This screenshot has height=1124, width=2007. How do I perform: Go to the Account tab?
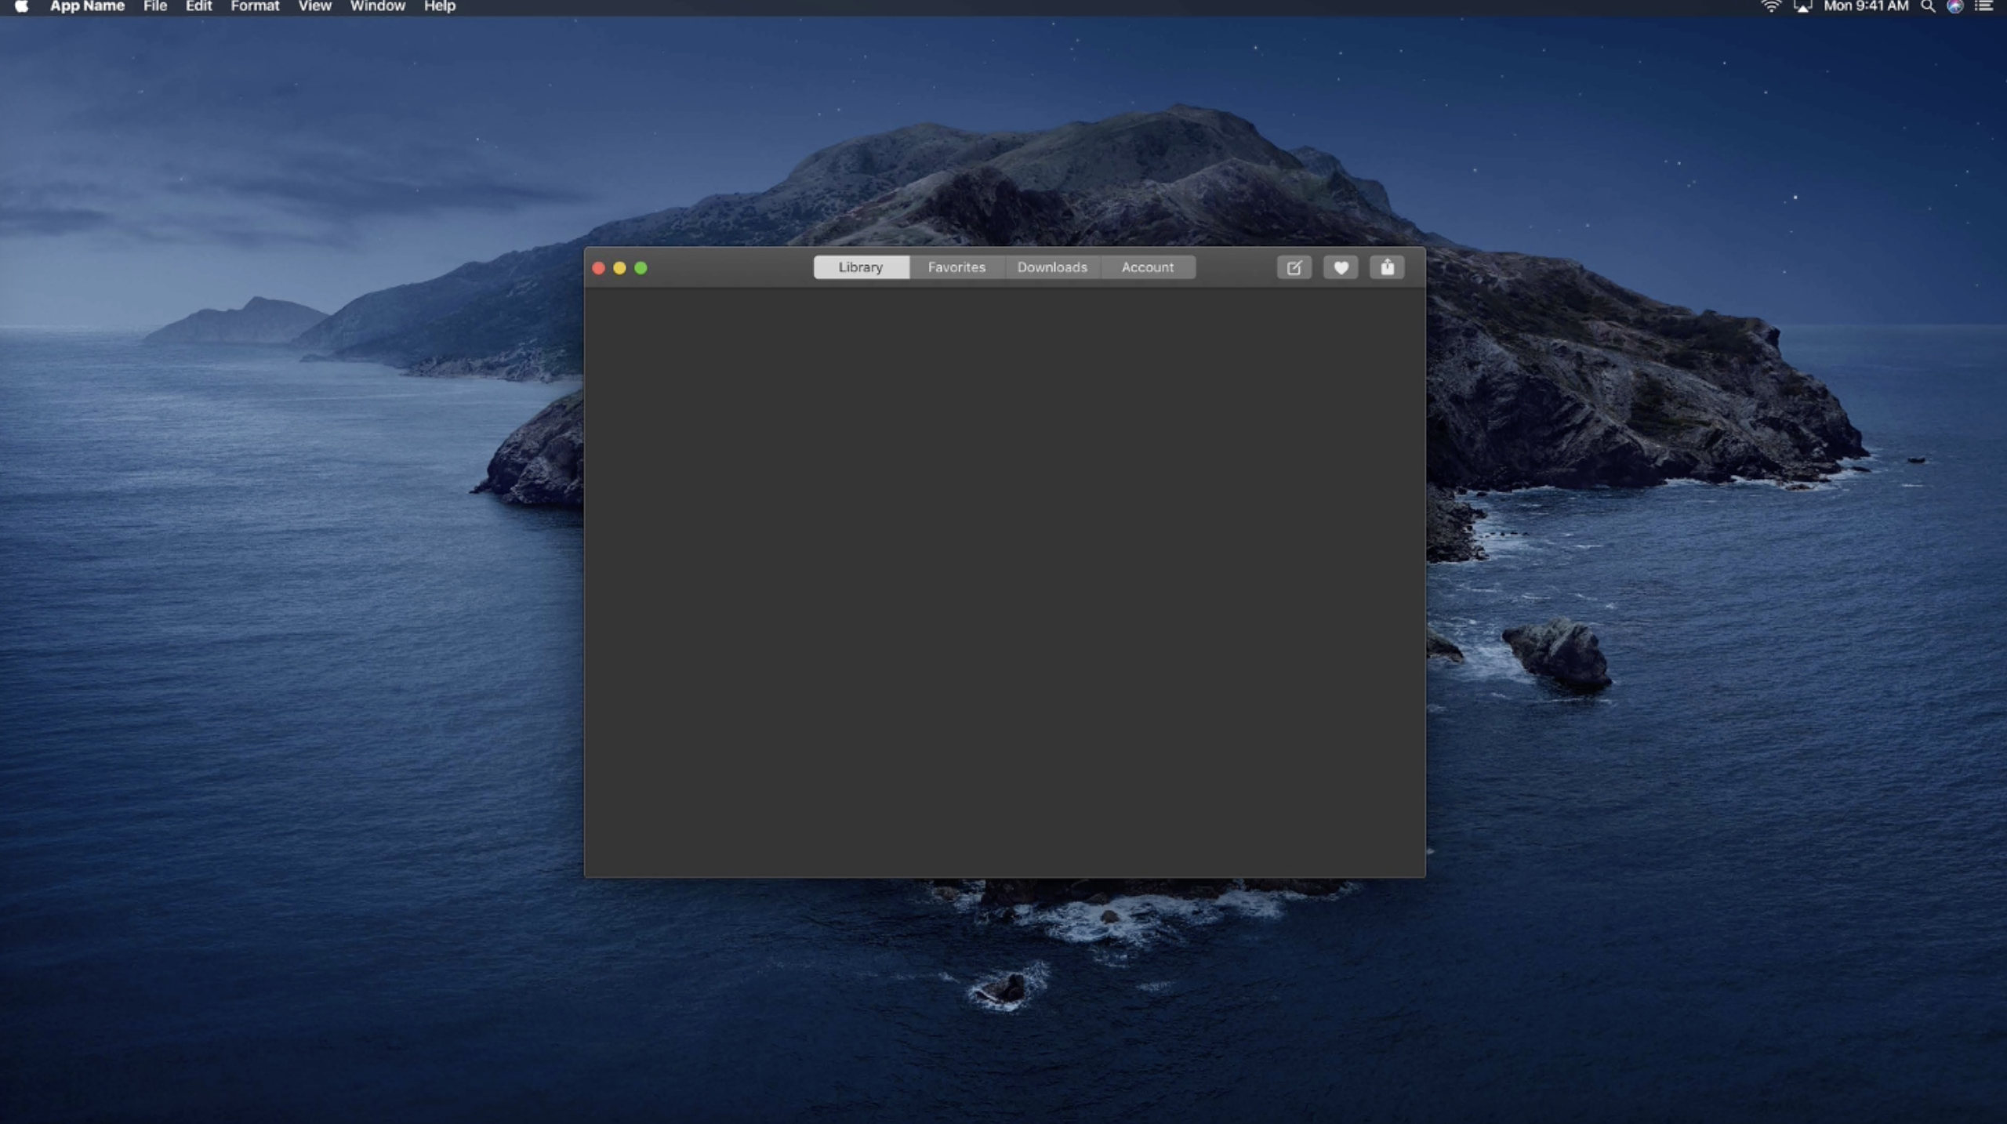coord(1148,267)
